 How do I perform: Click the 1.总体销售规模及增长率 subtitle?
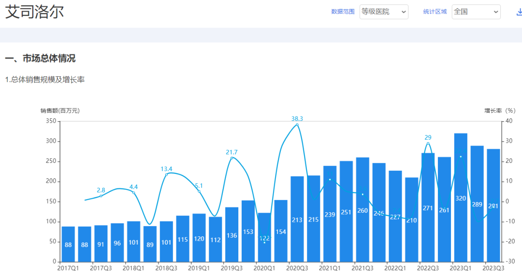click(x=45, y=80)
